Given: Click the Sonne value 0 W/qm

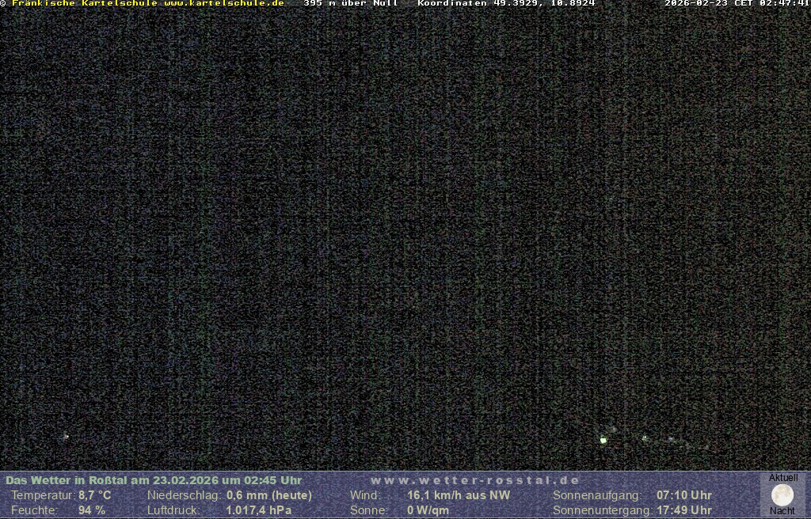Looking at the screenshot, I should tap(428, 510).
